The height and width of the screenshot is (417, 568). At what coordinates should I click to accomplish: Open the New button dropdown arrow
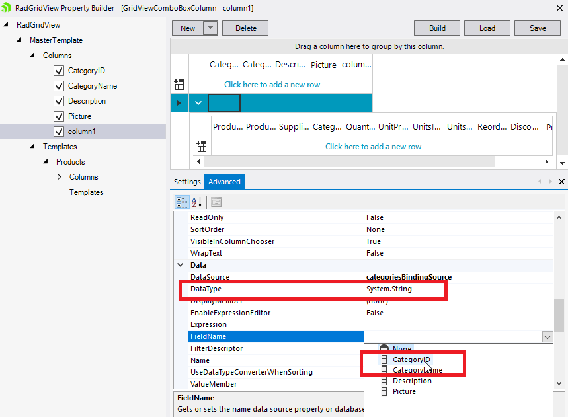coord(210,28)
